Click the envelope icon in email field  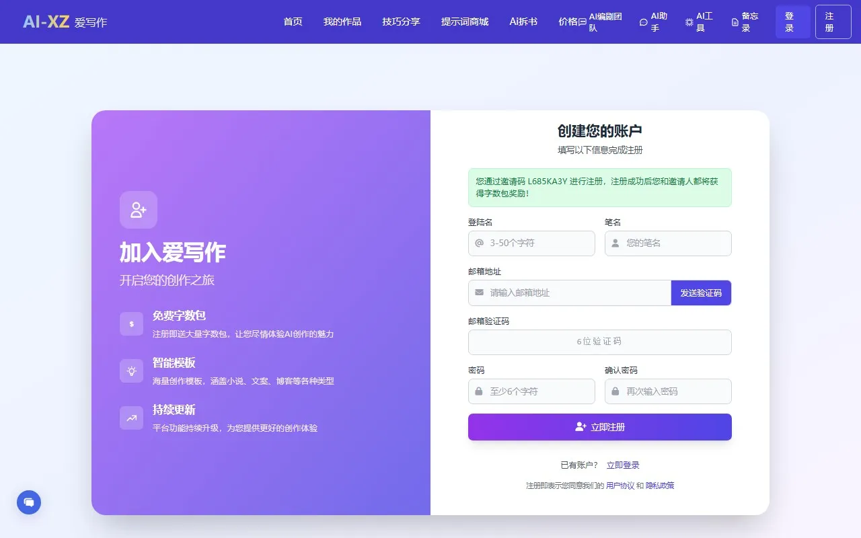coord(478,293)
